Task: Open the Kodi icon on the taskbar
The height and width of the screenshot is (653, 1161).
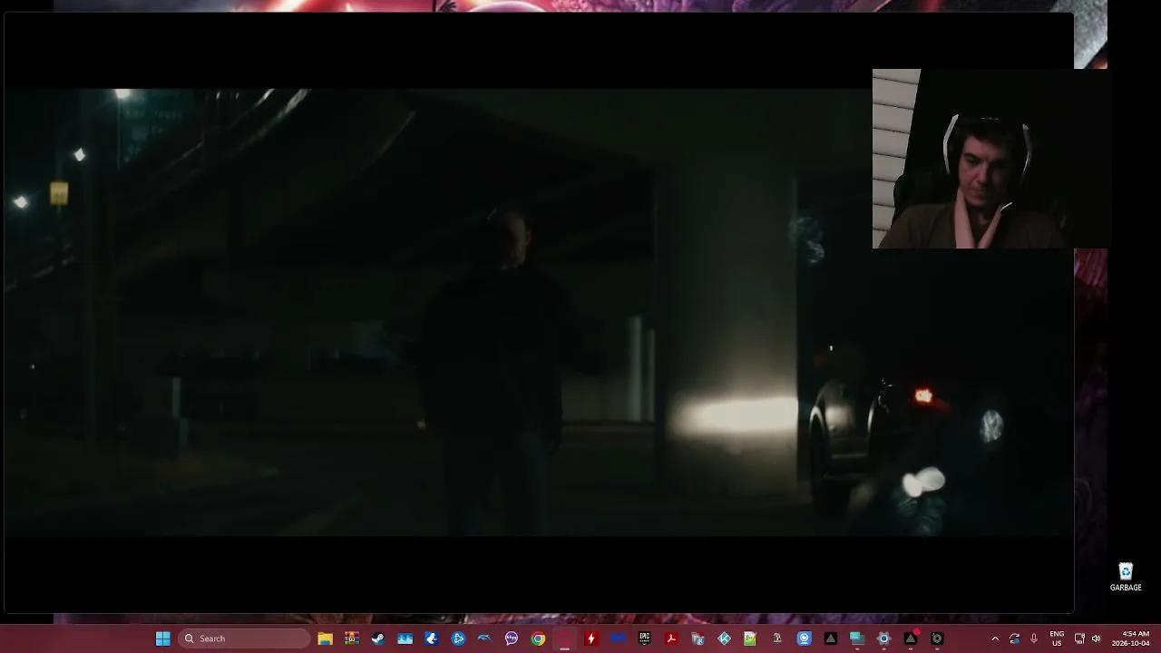Action: coord(724,638)
